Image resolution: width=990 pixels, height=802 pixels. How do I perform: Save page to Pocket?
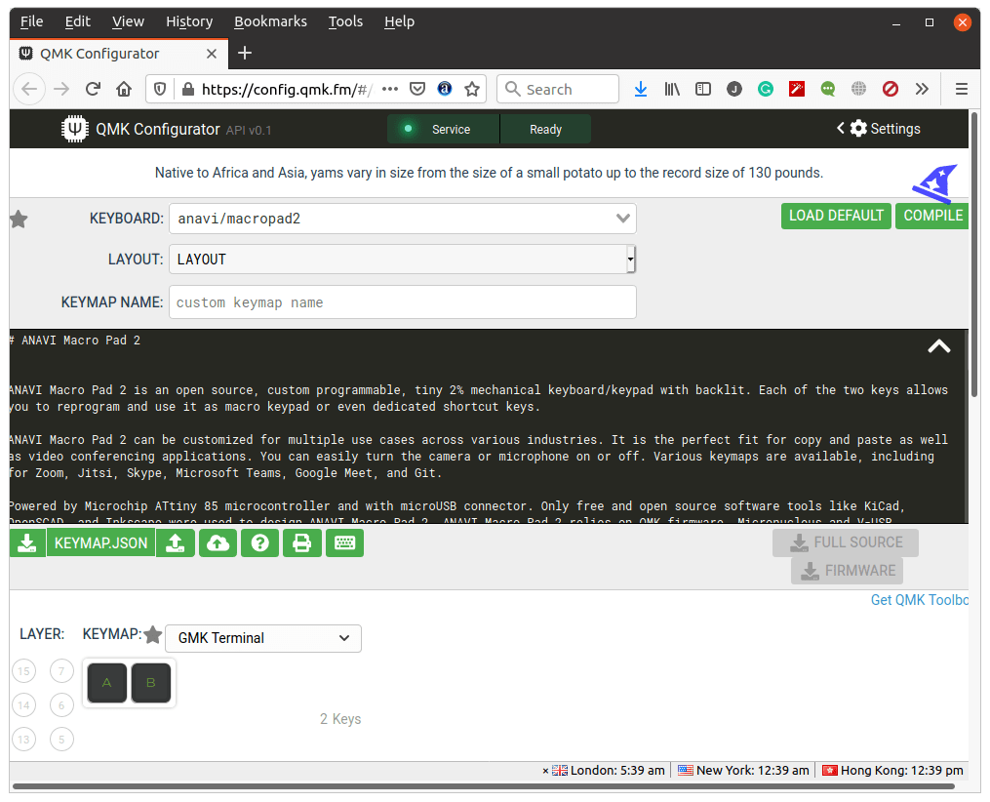tap(417, 89)
